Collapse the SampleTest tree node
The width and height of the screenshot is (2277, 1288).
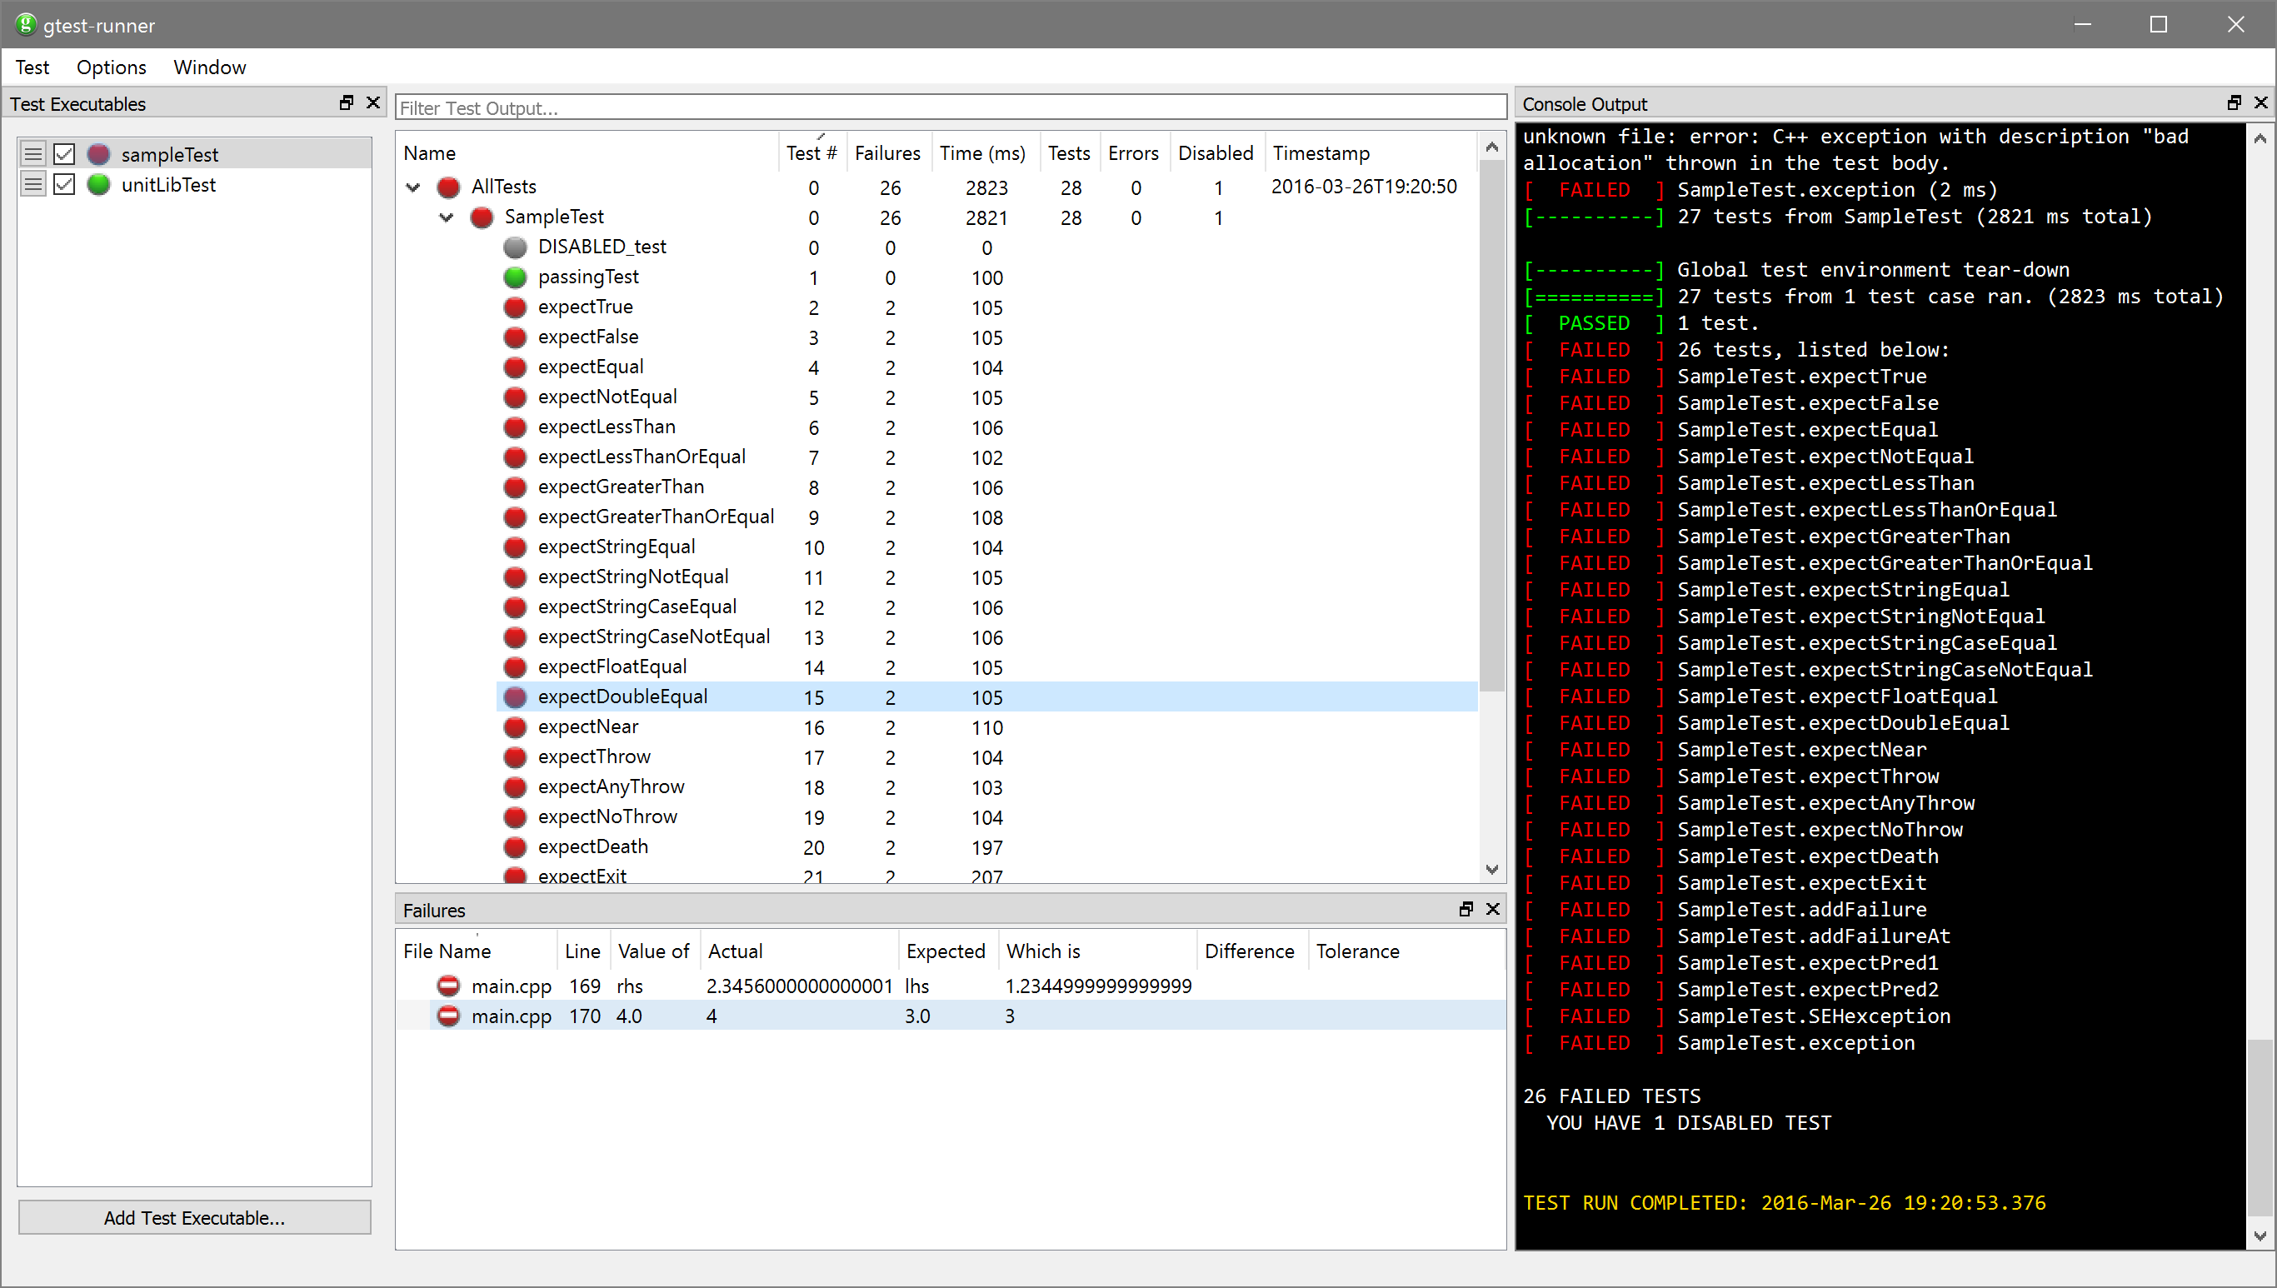[x=447, y=217]
